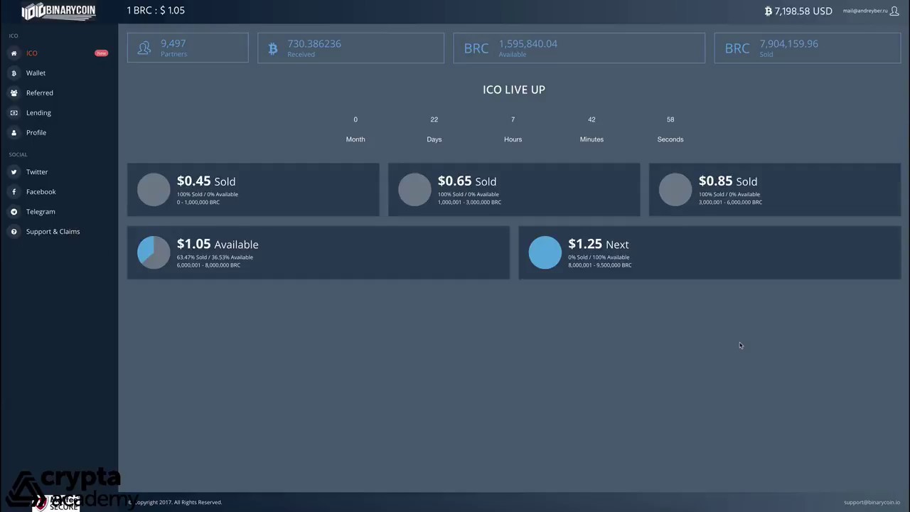The height and width of the screenshot is (512, 910).
Task: Click the Profile person icon
Action: 14,133
